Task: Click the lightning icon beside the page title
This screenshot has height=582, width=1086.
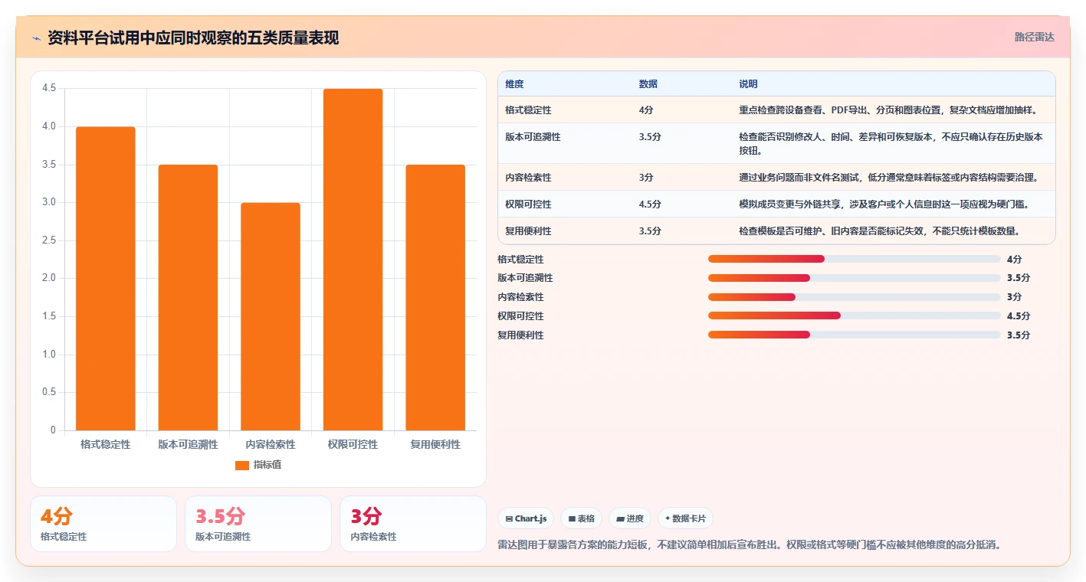Action: pyautogui.click(x=36, y=38)
